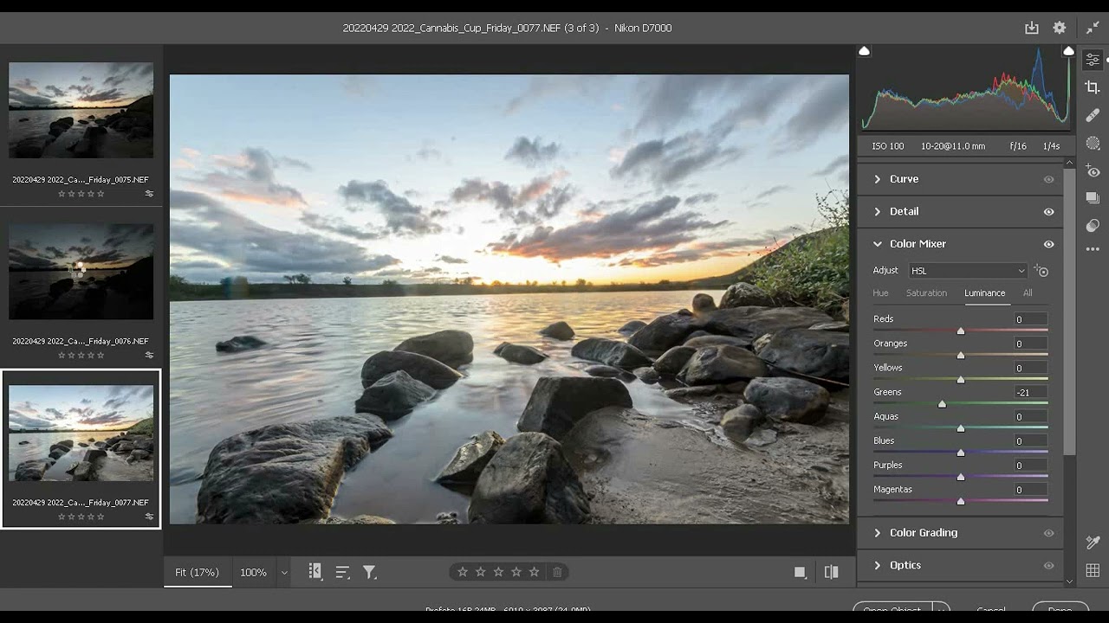The image size is (1109, 623).
Task: Click the Blues luminance slider handle
Action: click(960, 453)
